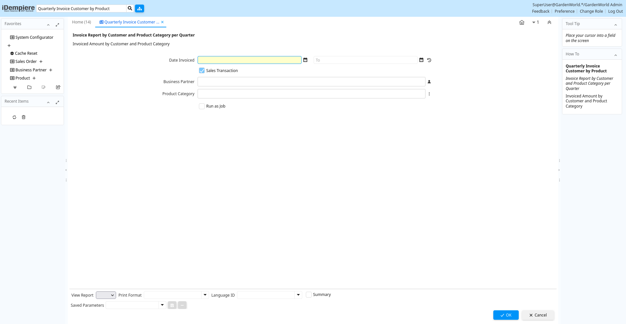The width and height of the screenshot is (626, 324).
Task: Open Sales Order from Favorites
Action: 26,62
